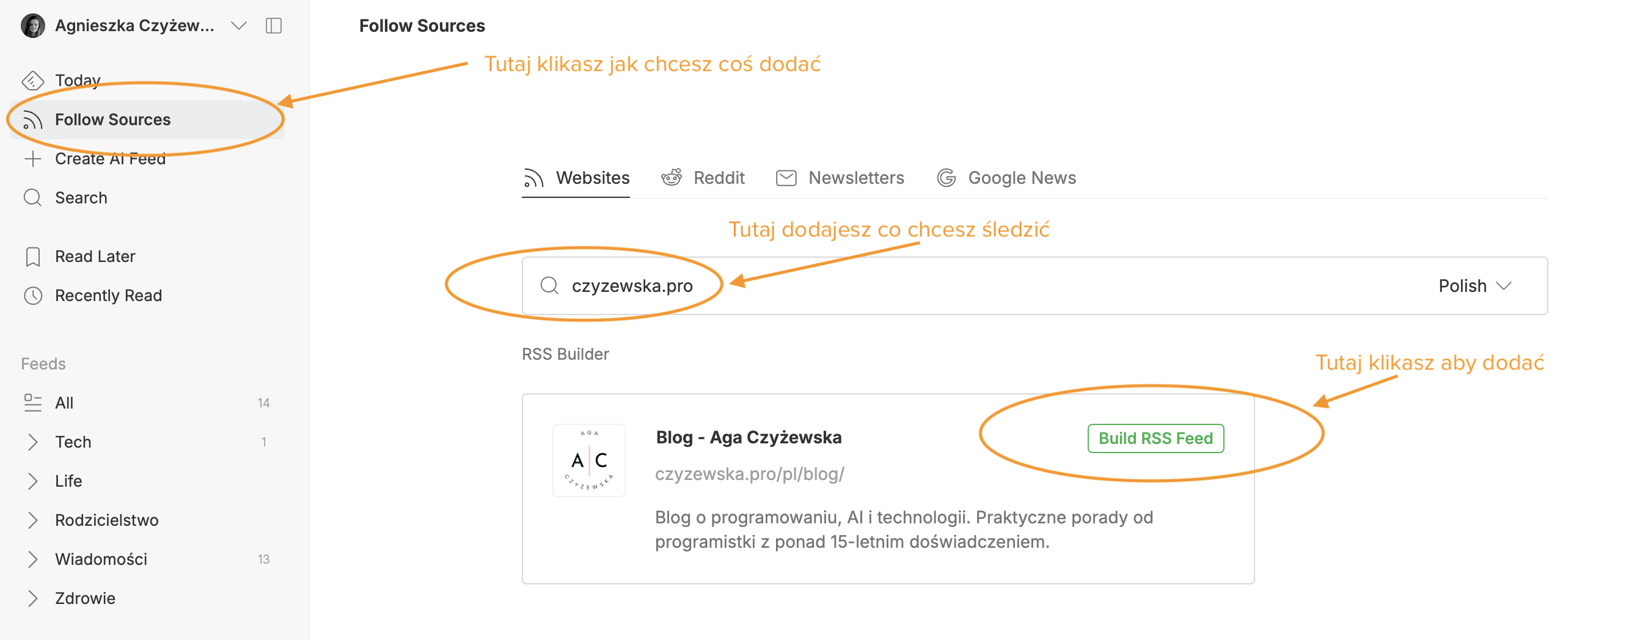Click the Aga Czyżewska blog thumbnail
This screenshot has width=1640, height=640.
(588, 460)
